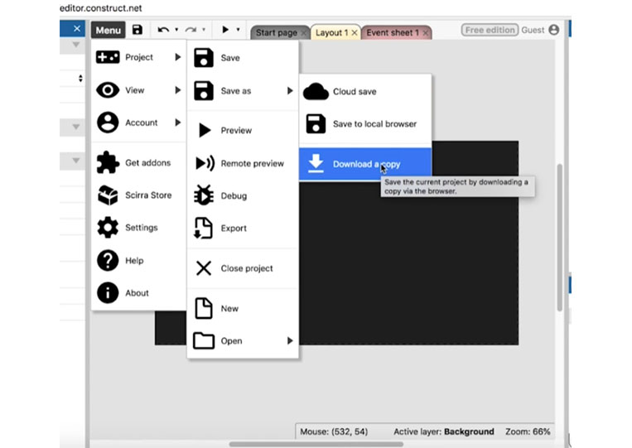Screen dimensions: 632x448
Task: Select the Project menu label
Action: (x=139, y=57)
